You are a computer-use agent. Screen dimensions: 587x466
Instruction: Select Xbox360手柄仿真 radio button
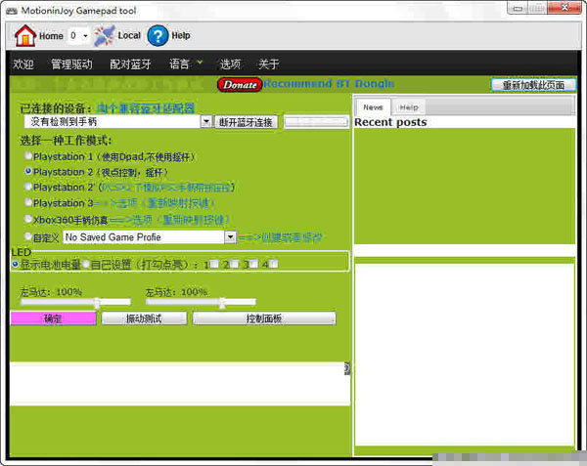[x=28, y=219]
